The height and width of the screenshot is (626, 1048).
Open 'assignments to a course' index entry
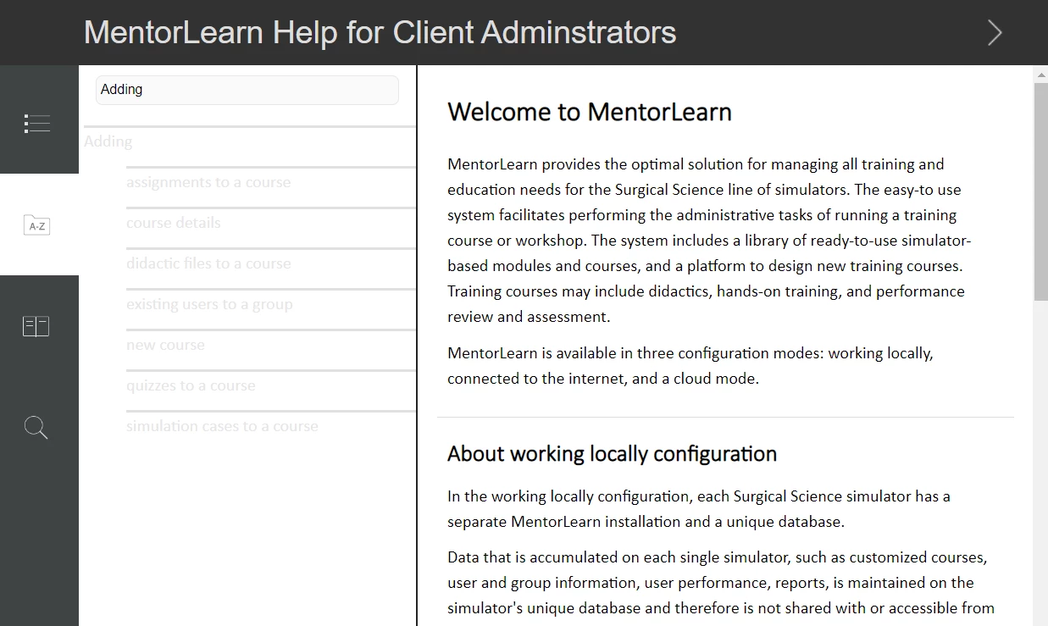point(208,182)
